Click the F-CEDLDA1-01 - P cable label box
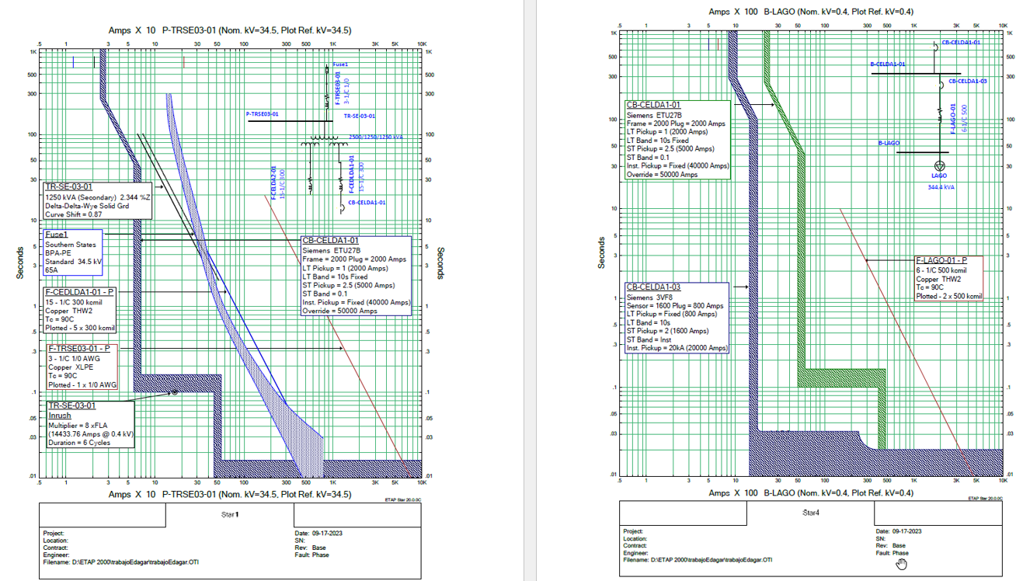Screen dimensions: 1023x581 80,310
